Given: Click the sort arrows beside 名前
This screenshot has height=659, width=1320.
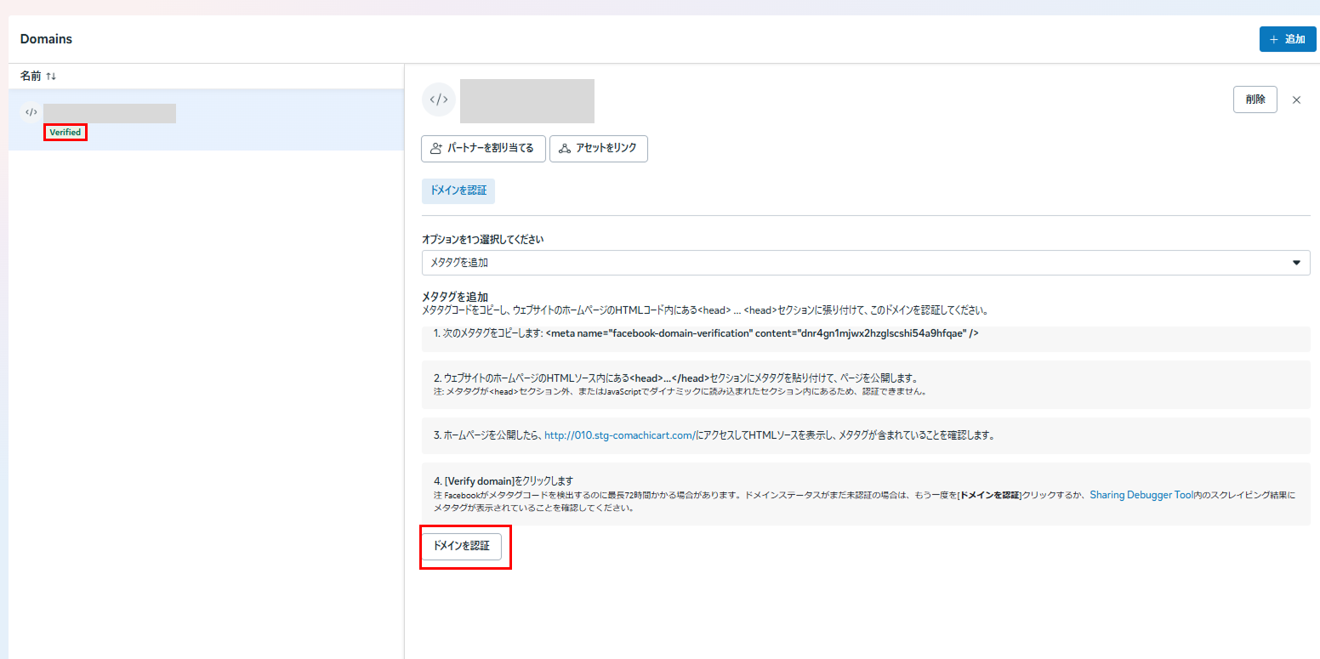Looking at the screenshot, I should tap(51, 77).
